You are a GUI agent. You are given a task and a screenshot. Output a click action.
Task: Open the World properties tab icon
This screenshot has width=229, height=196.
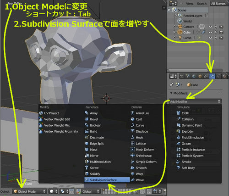point(194,76)
